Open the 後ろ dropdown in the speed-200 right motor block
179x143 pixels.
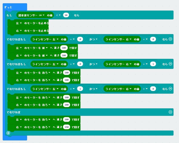tap(46, 105)
